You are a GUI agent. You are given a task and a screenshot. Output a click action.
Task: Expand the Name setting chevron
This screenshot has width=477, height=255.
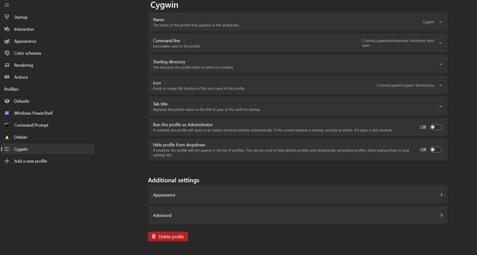(x=440, y=22)
